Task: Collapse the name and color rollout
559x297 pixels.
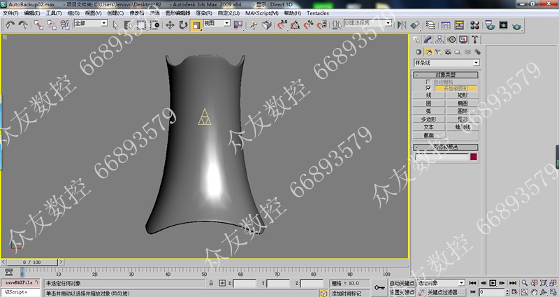Action: (446, 147)
